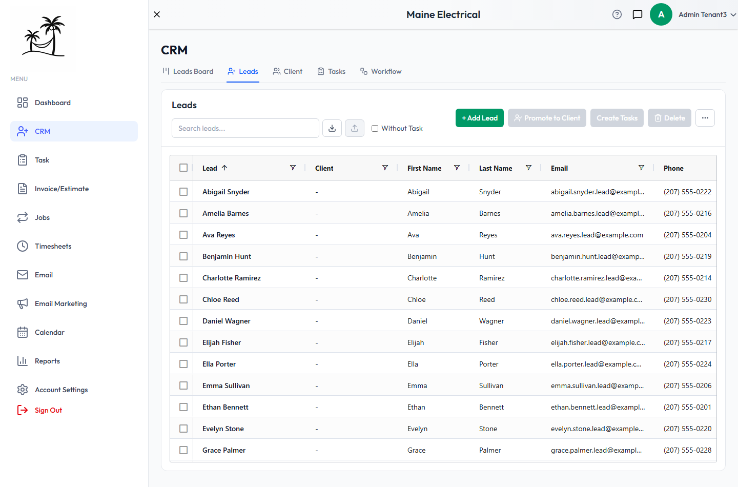
Task: Click the Add Lead button
Action: tap(480, 118)
